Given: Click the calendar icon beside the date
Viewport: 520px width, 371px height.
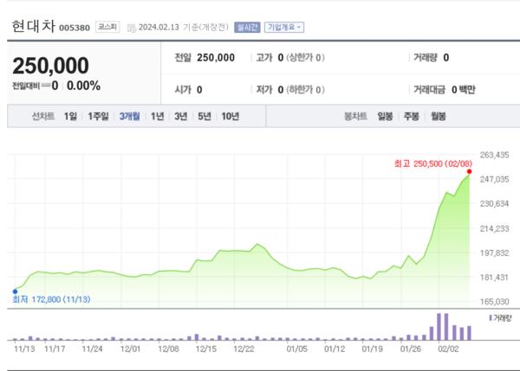Looking at the screenshot, I should [x=130, y=28].
